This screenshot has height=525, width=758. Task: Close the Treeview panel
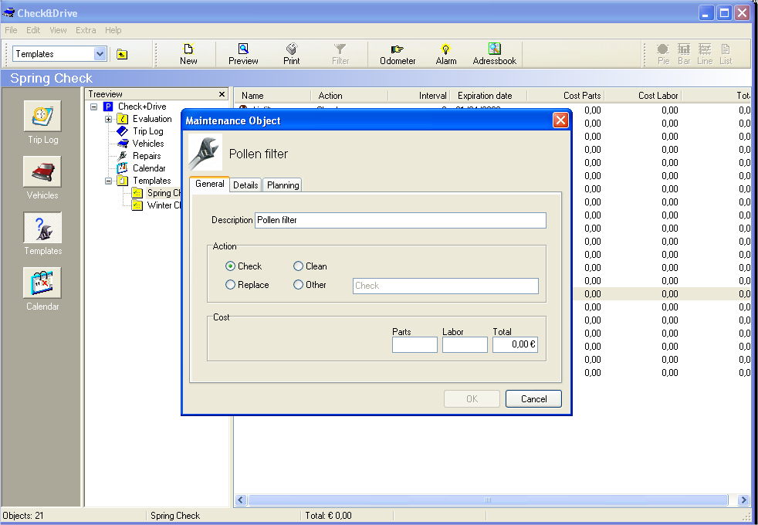click(x=222, y=94)
